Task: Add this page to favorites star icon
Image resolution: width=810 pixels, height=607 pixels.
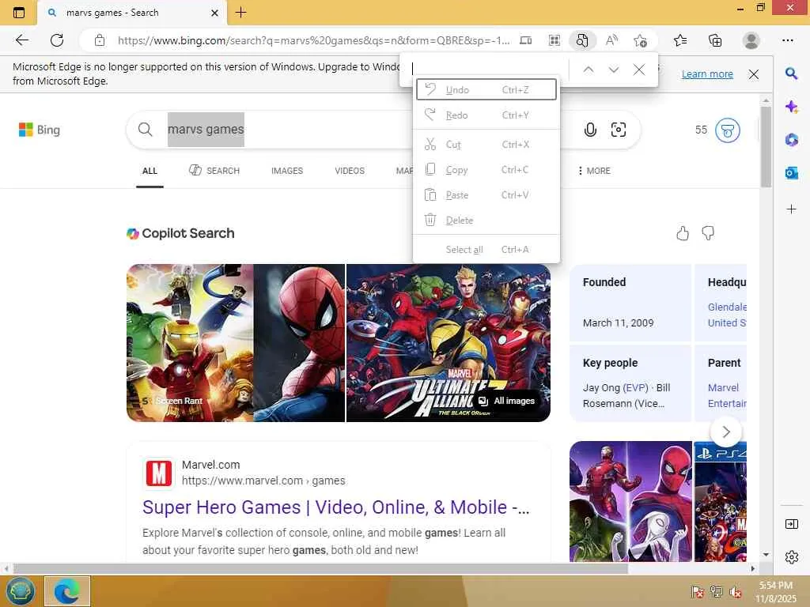Action: tap(641, 40)
